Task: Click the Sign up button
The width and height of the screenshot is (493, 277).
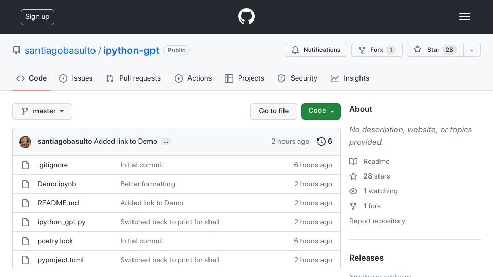Action: pyautogui.click(x=37, y=17)
